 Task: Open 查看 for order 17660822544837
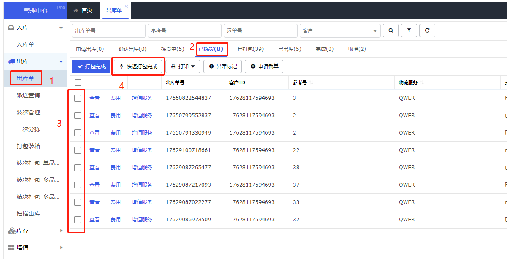coord(95,98)
